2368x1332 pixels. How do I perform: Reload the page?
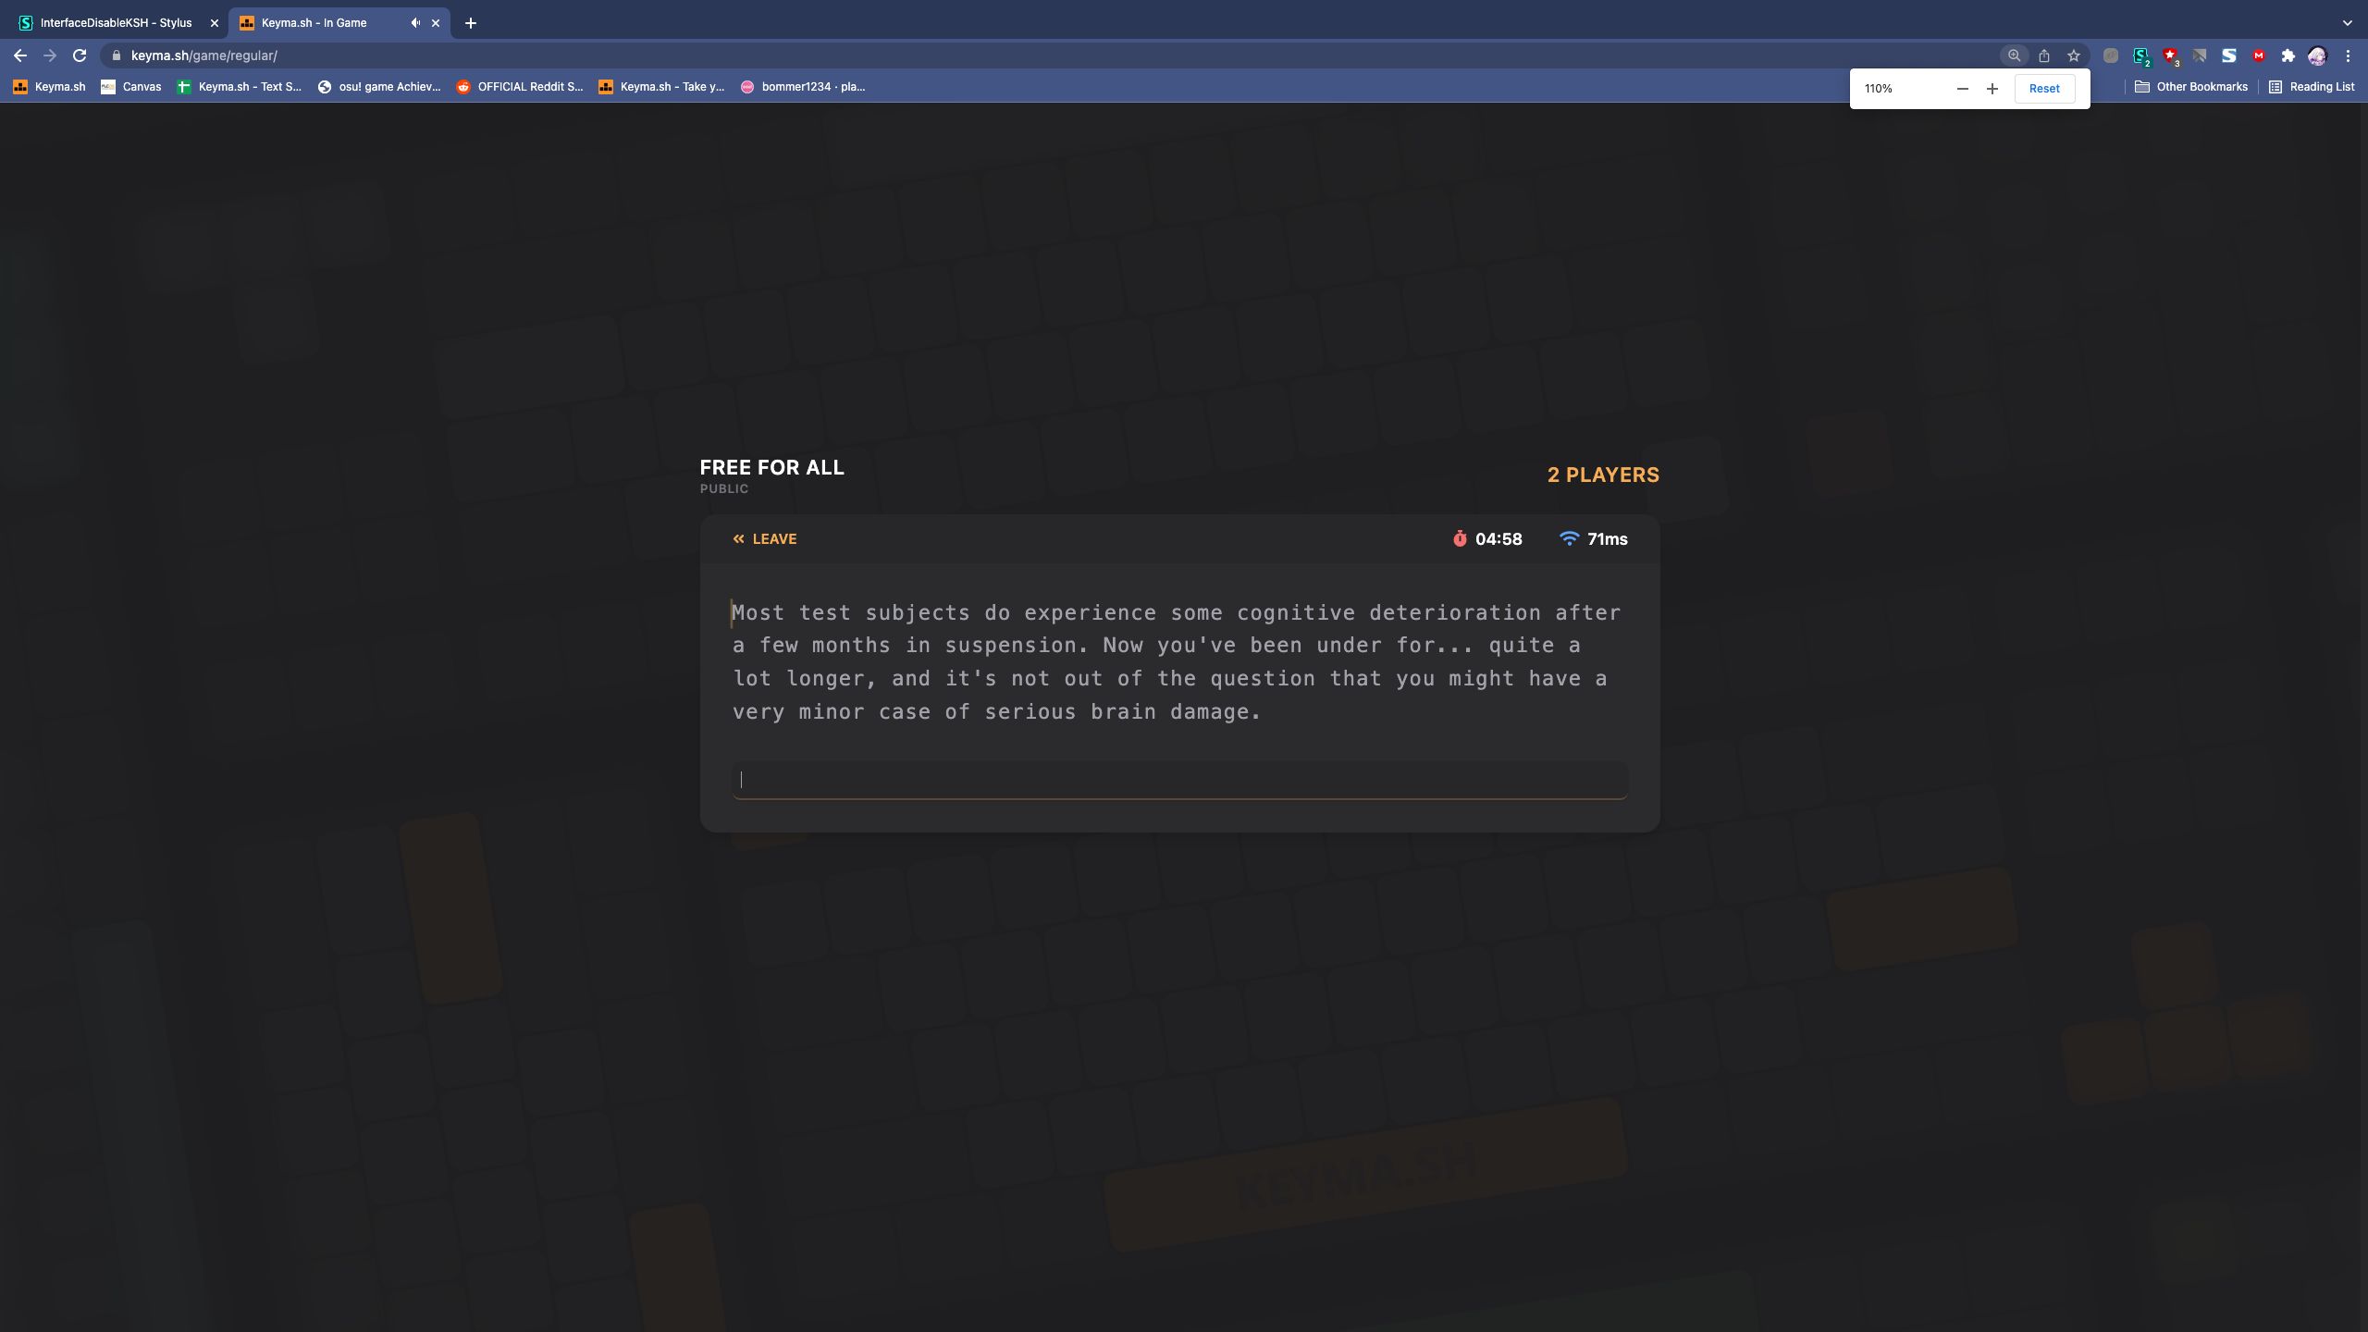pos(80,55)
